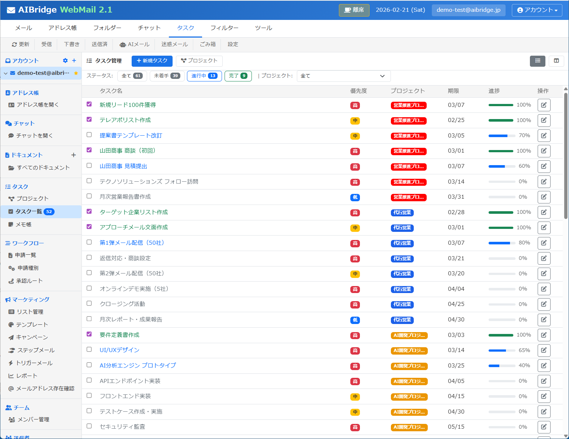The height and width of the screenshot is (439, 569).
Task: Add a new account with the plus icon
Action: point(74,60)
